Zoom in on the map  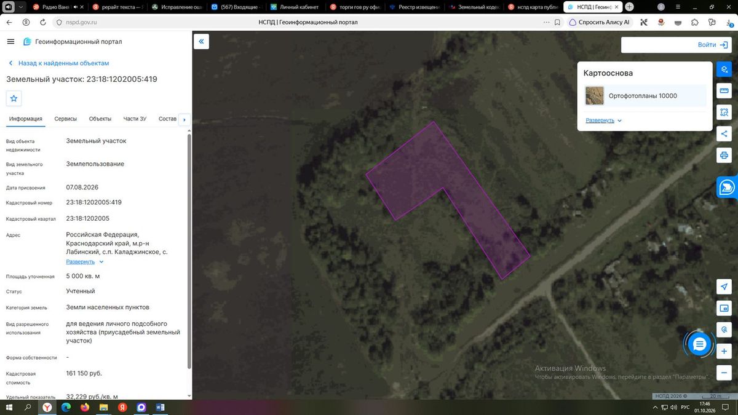coord(724,351)
